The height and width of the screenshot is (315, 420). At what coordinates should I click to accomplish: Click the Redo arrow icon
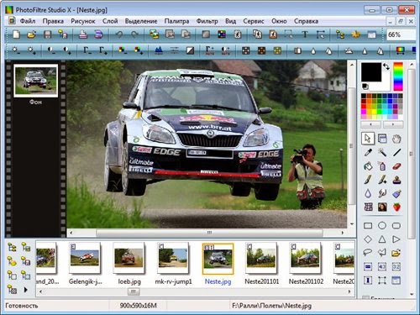click(x=135, y=34)
